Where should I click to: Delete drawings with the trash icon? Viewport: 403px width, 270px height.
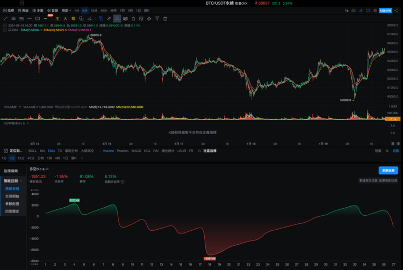coord(165,18)
